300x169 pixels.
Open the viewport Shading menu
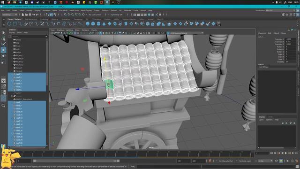60,30
